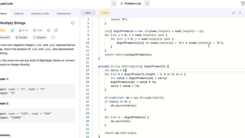Image resolution: width=245 pixels, height=138 pixels.
Task: Select the Microsoft company tag
Action: pos(5,38)
